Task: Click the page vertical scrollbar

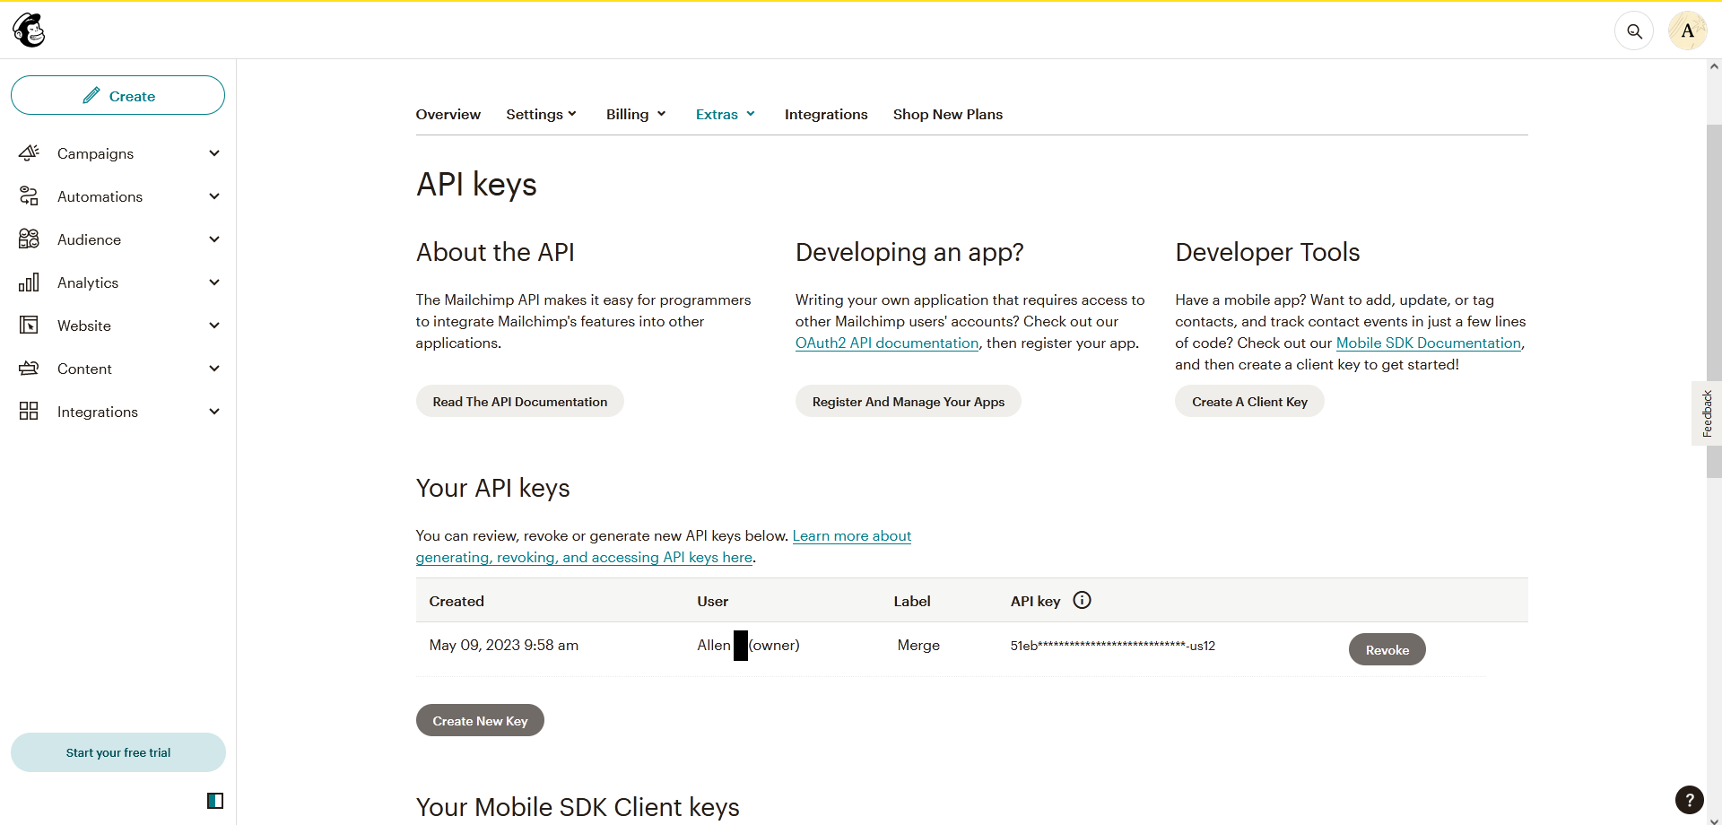Action: 1714,300
